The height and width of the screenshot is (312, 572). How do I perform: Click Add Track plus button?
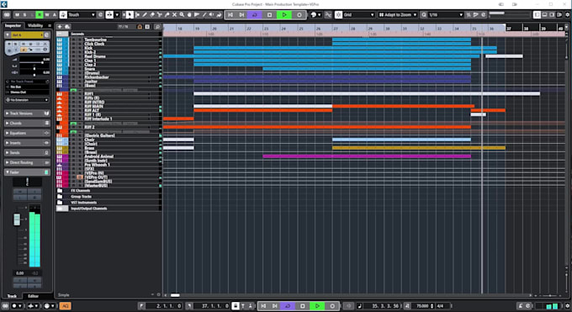click(x=60, y=27)
